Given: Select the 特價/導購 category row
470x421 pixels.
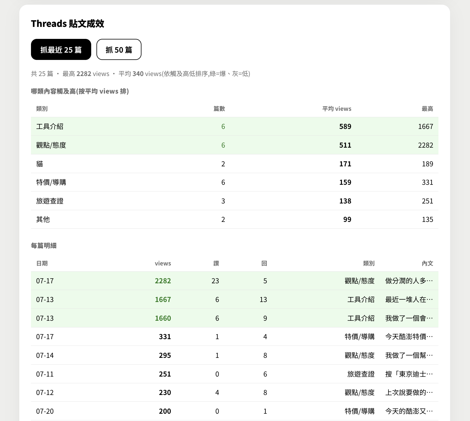Looking at the screenshot, I should 235,182.
